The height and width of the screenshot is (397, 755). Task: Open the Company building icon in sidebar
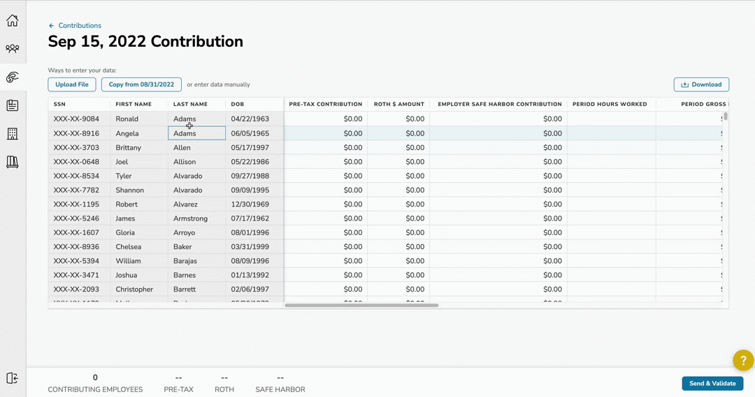[13, 134]
